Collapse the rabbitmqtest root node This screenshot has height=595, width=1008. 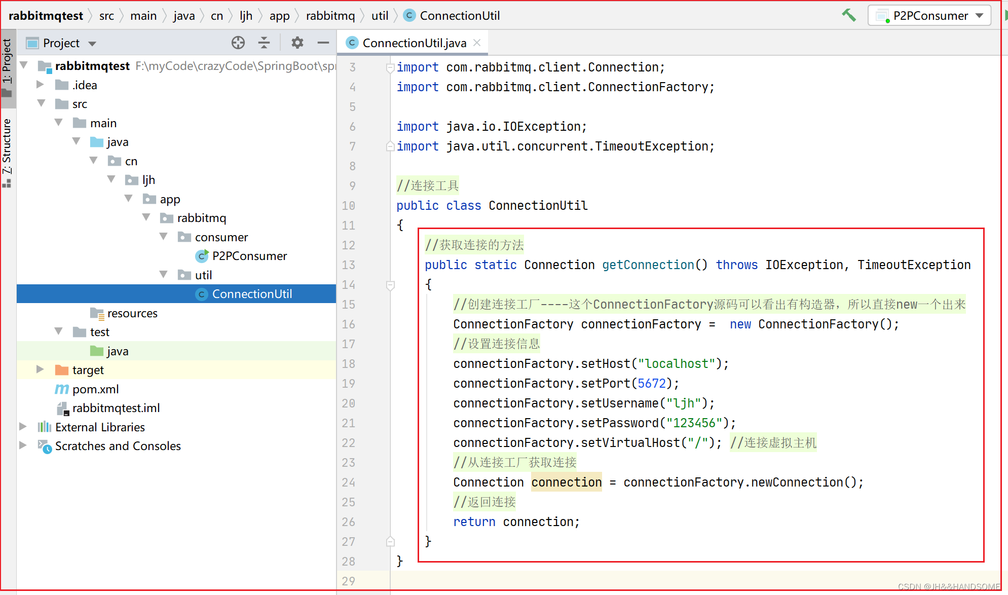pos(24,65)
